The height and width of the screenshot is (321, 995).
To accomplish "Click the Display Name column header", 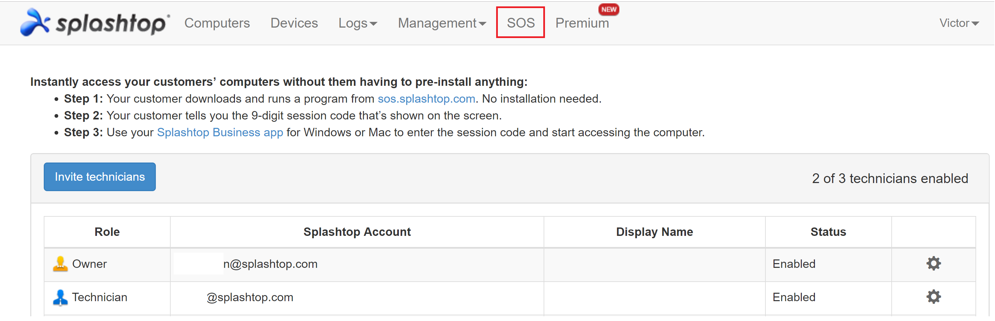I will [x=654, y=232].
